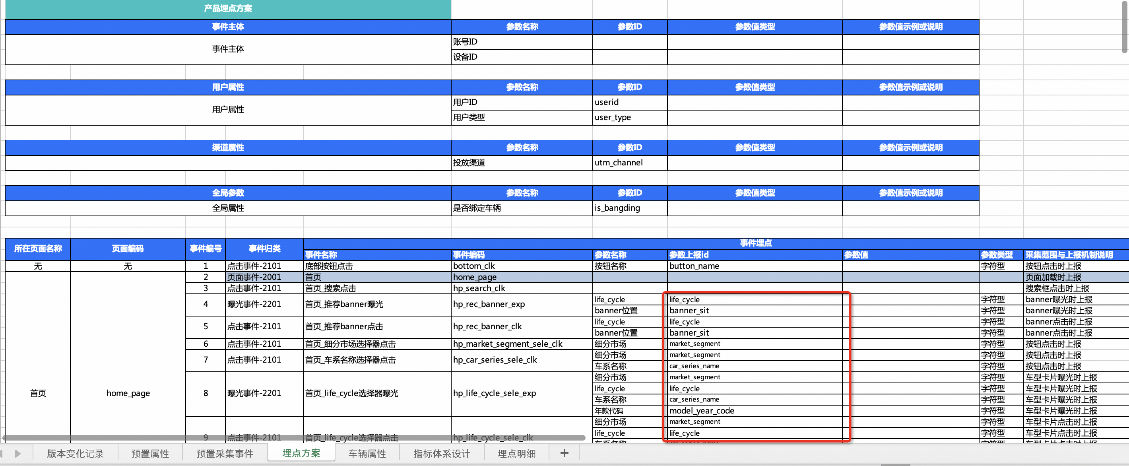This screenshot has width=1129, height=466.
Task: Select the 参数上报id column header
Action: click(x=755, y=255)
